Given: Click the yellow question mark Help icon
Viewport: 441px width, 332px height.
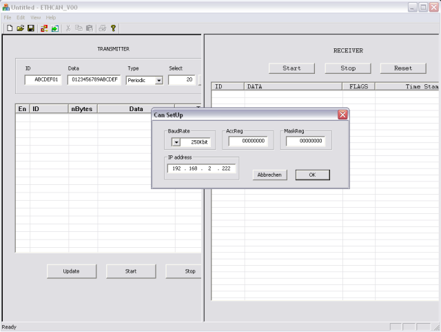Looking at the screenshot, I should 113,28.
